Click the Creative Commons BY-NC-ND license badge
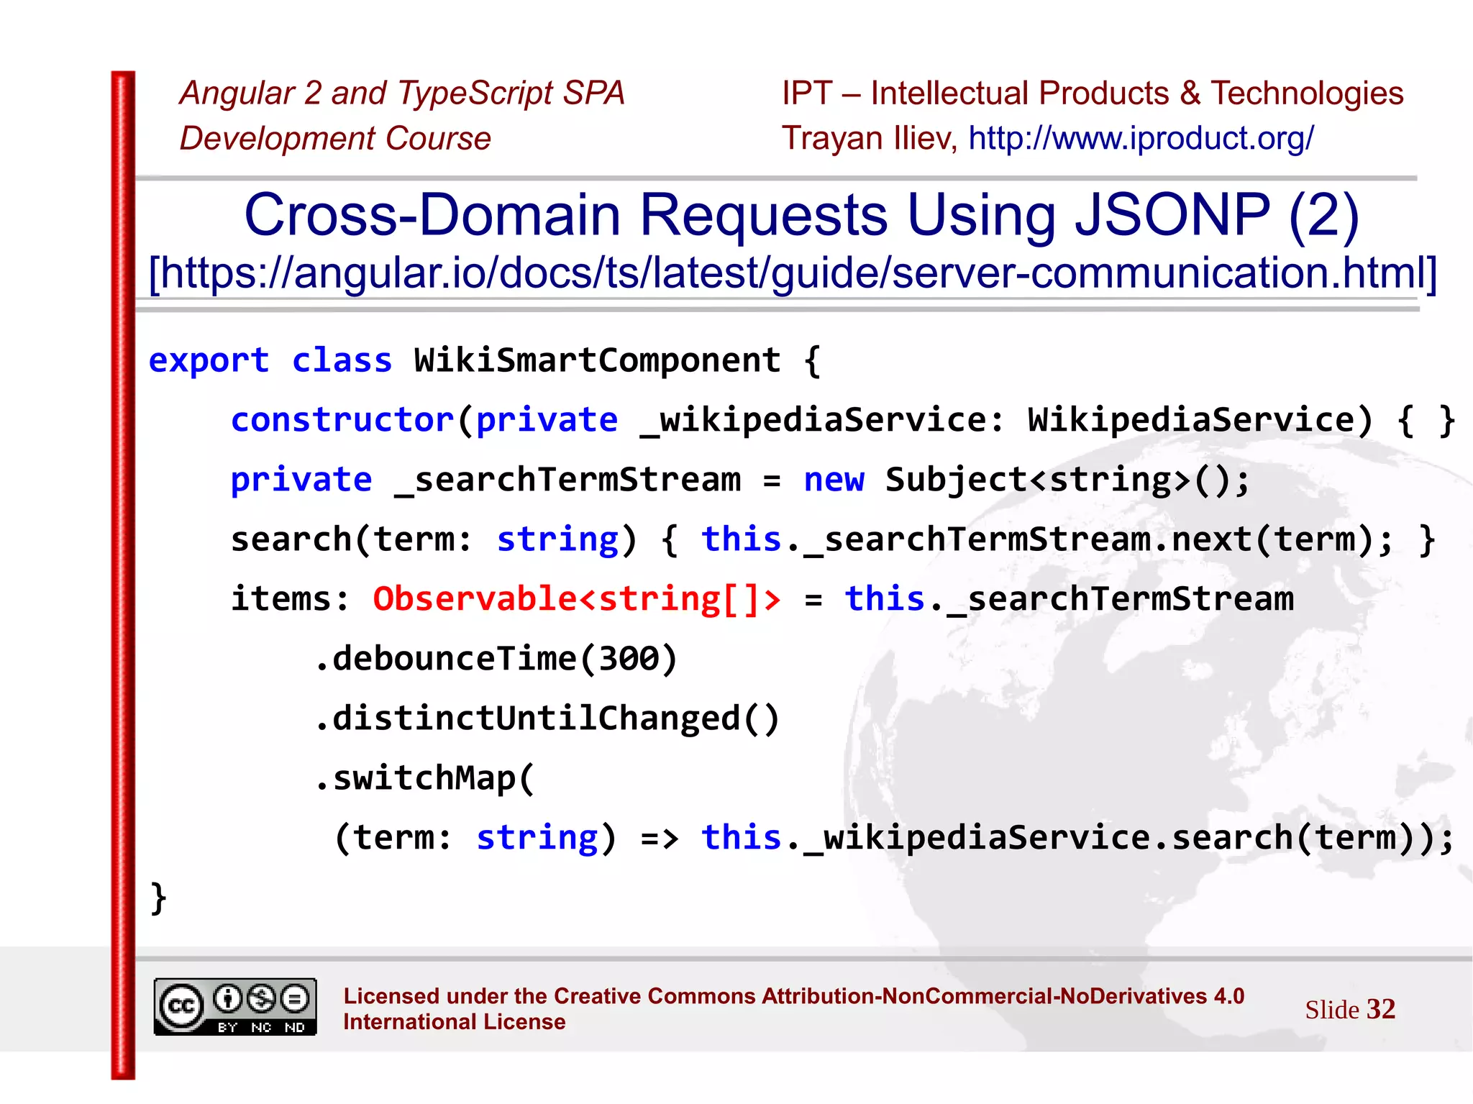 [235, 1007]
